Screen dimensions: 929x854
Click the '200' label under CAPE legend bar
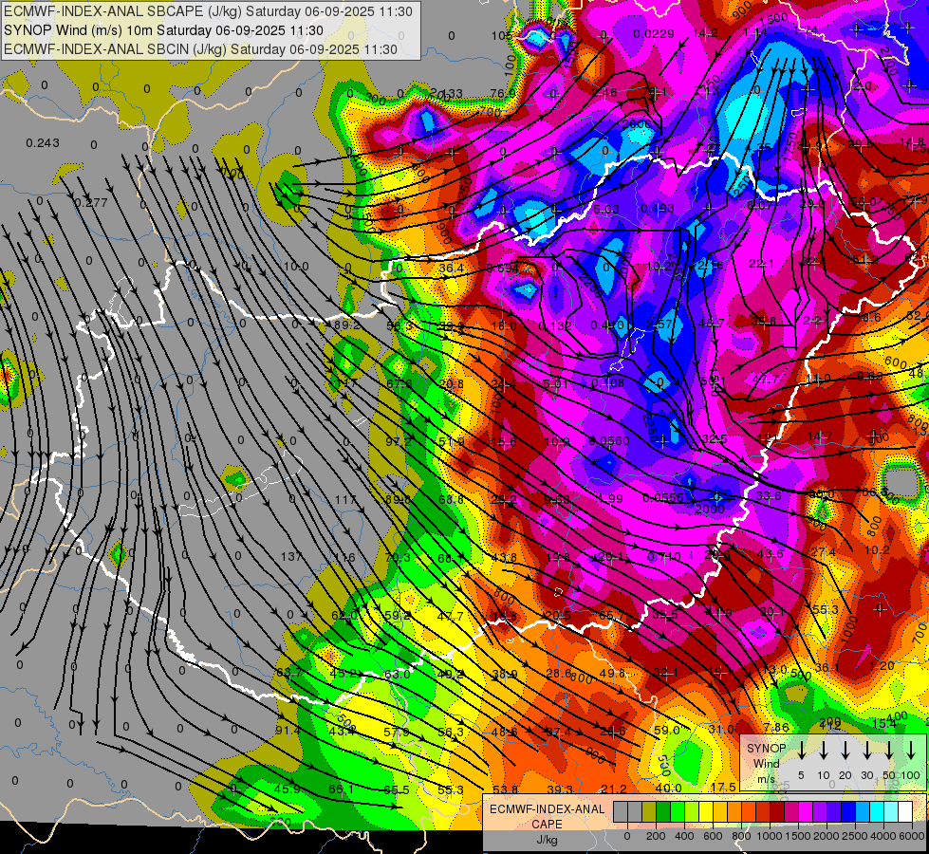pyautogui.click(x=656, y=836)
